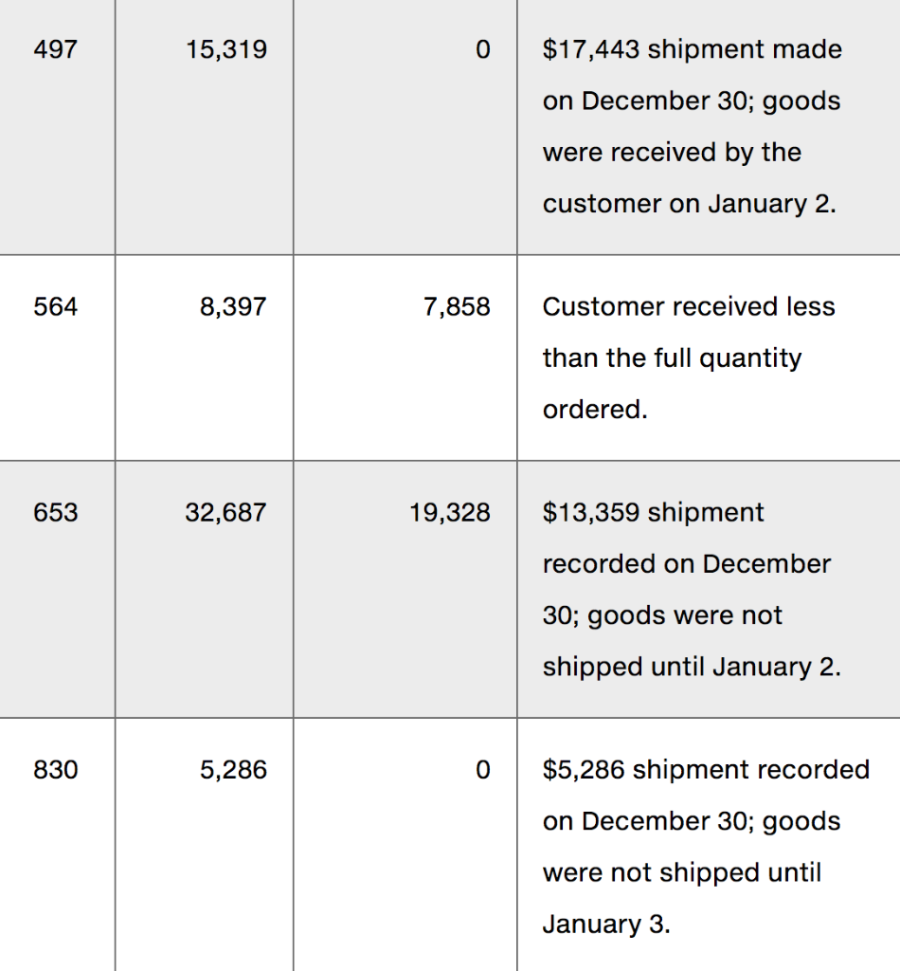
Task: Select the $13,359 shipment comment text
Action: coord(692,589)
